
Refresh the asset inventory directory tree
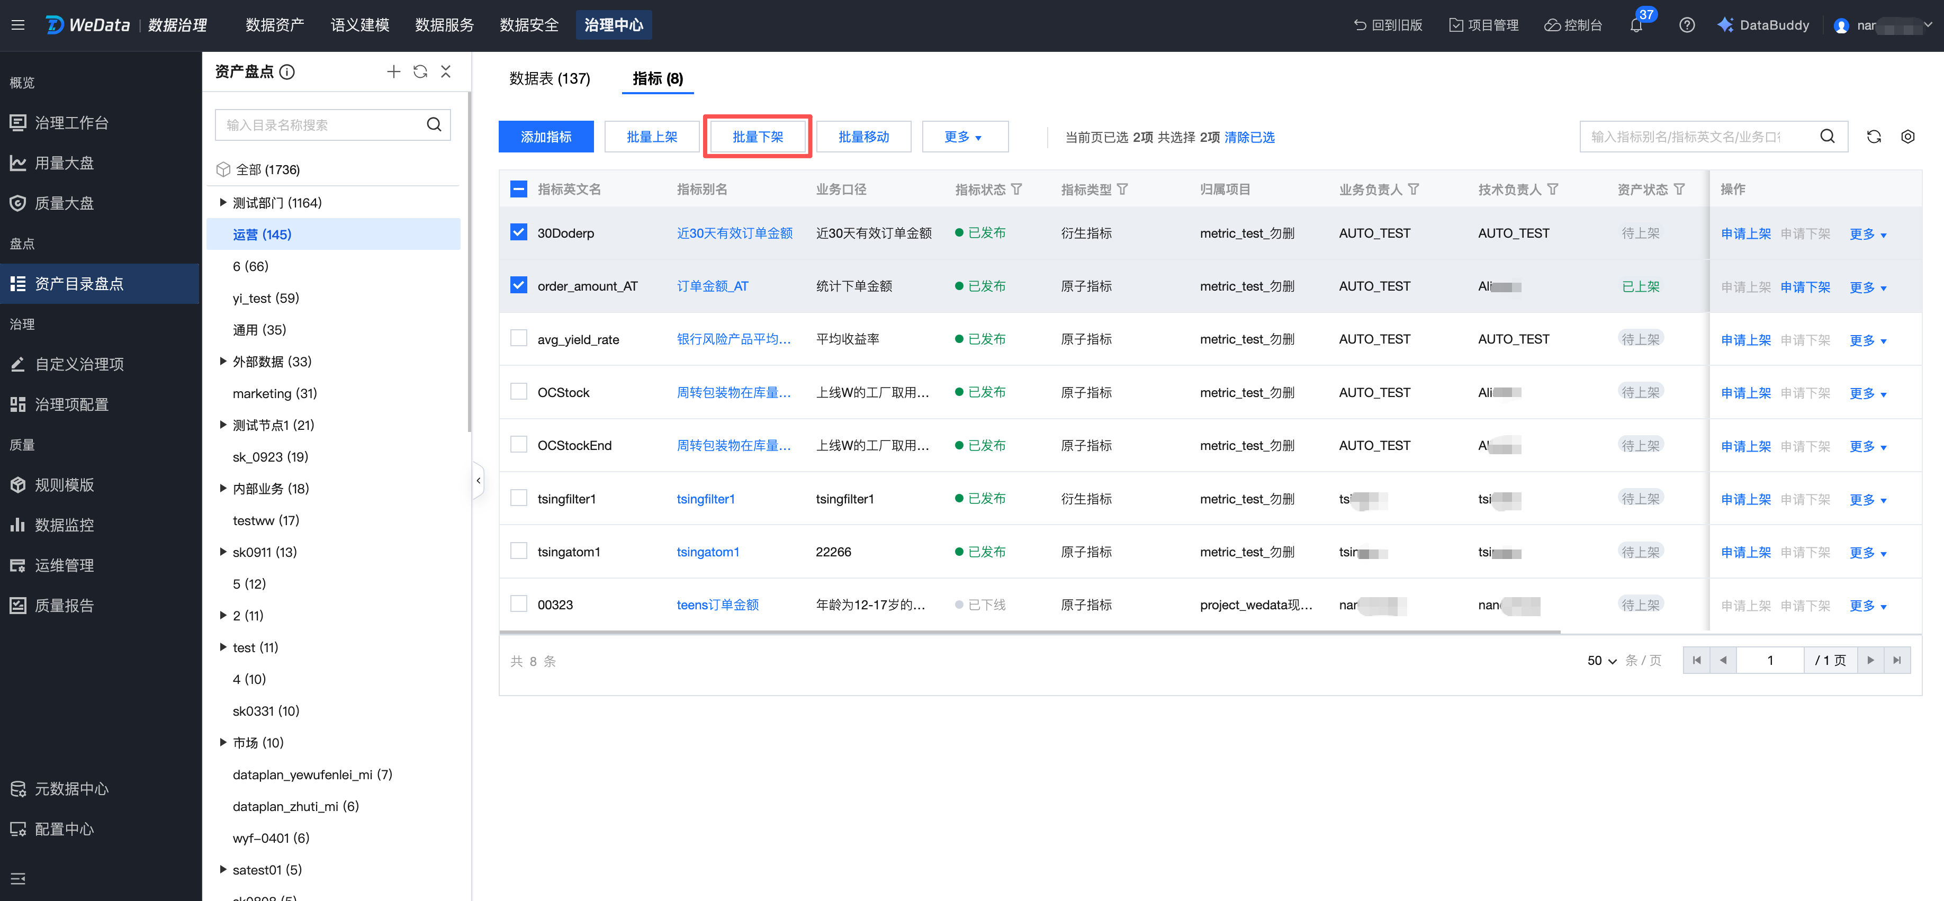point(420,71)
